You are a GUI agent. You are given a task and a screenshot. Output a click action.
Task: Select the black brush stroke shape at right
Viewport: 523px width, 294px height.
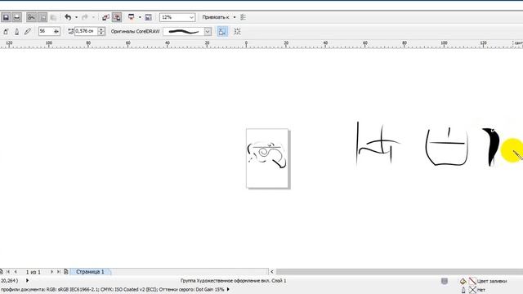point(491,147)
